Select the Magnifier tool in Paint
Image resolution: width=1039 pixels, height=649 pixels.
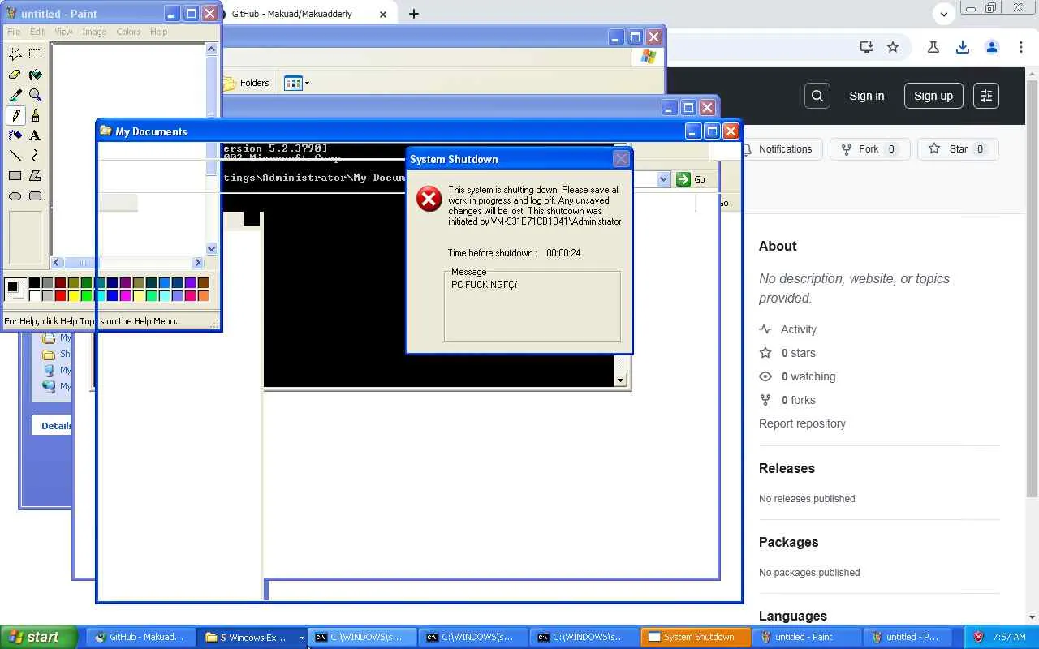point(35,95)
